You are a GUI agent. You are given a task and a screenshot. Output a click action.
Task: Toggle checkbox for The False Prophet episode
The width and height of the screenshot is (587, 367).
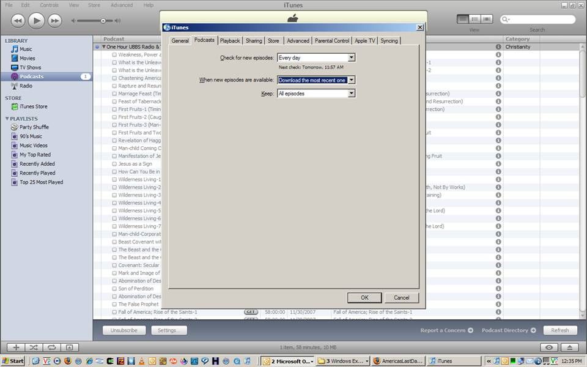pos(114,304)
